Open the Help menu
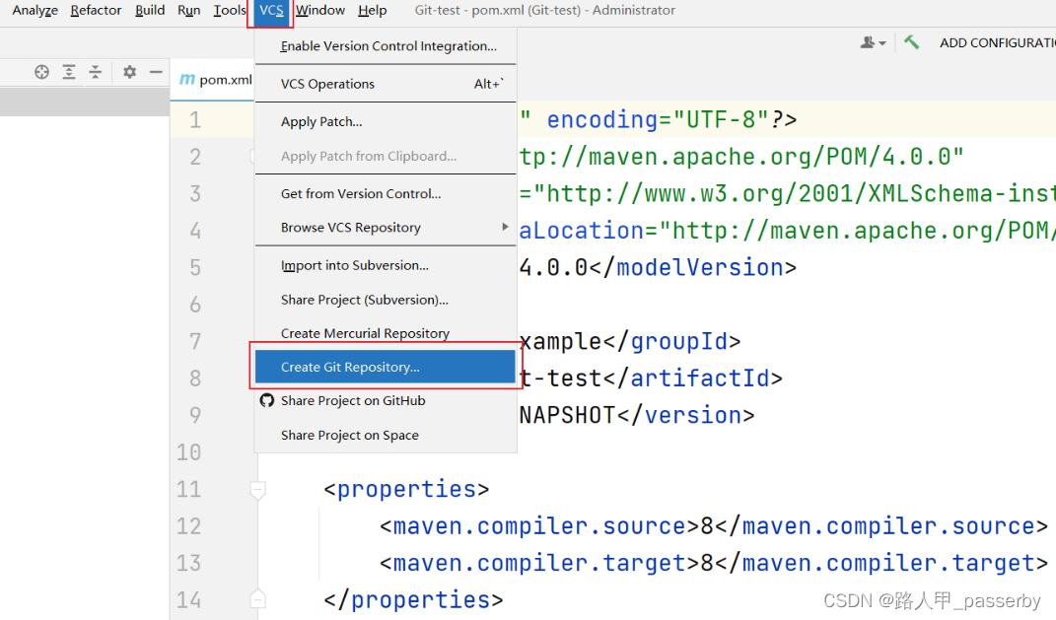This screenshot has width=1056, height=620. 373,10
